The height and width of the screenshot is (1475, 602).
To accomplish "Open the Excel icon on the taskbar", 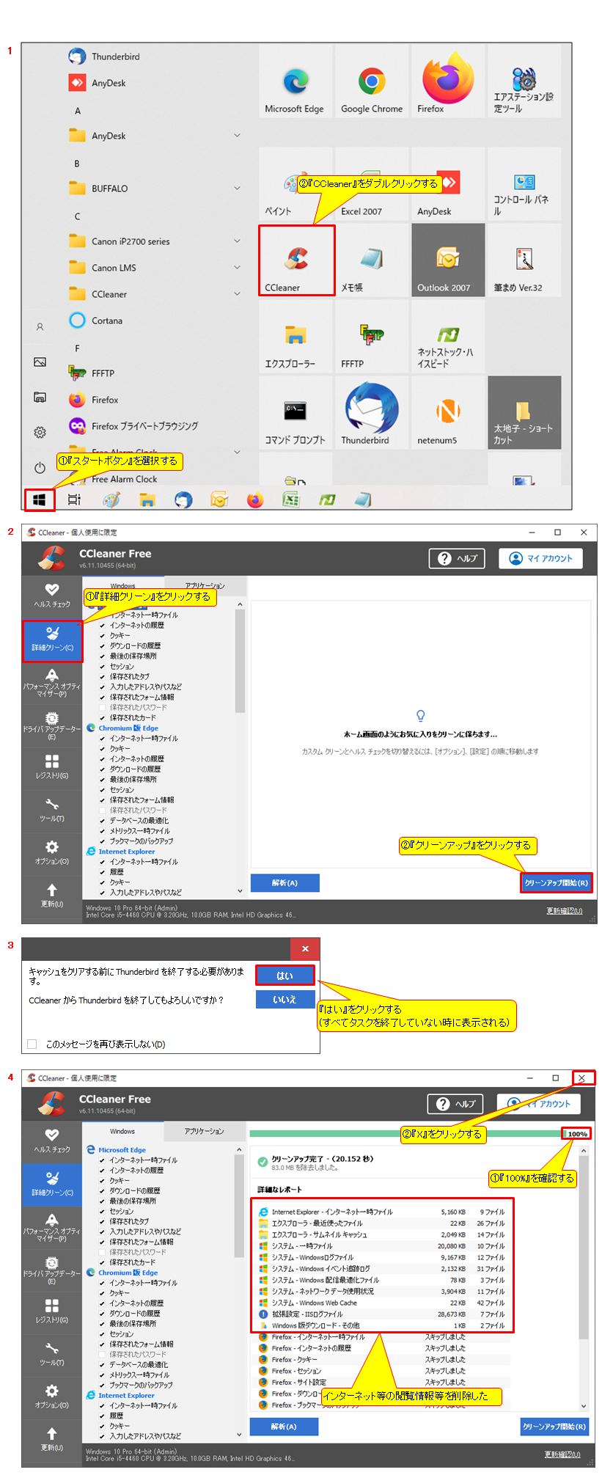I will pyautogui.click(x=291, y=499).
